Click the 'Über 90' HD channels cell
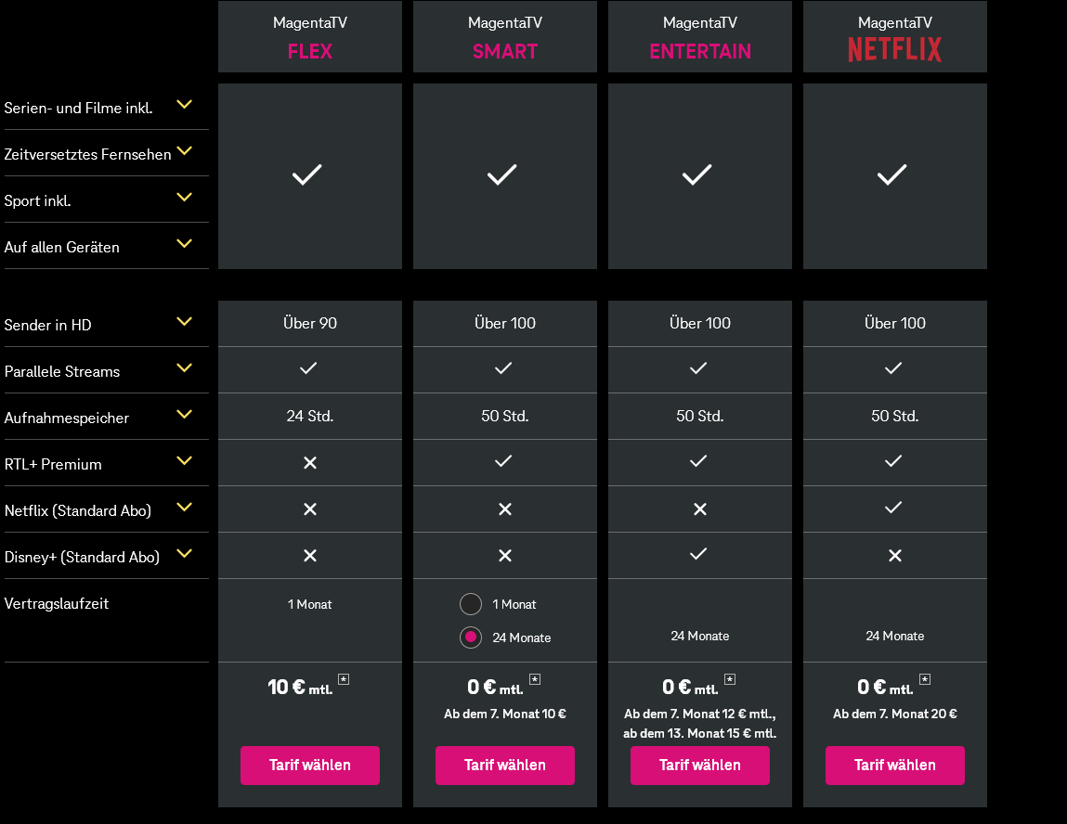The height and width of the screenshot is (824, 1067). 309,324
